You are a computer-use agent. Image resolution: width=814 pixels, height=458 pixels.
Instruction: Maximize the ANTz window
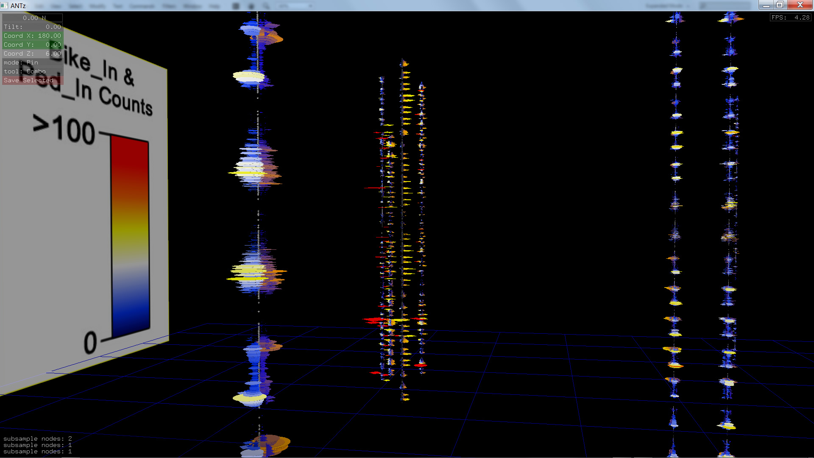coord(780,5)
